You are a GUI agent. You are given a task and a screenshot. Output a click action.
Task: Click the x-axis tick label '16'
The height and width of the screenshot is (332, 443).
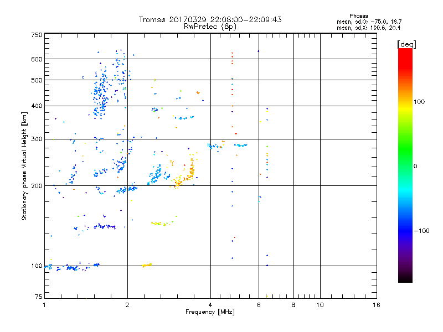click(x=377, y=305)
